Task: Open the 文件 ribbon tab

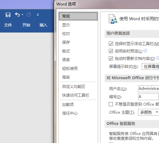Action: click(x=8, y=25)
